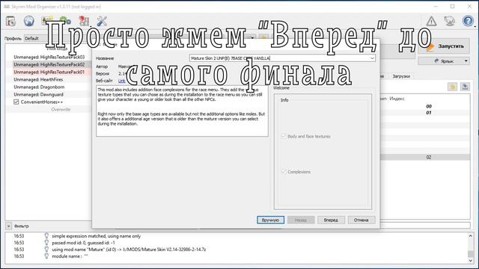Open the tools puzzle-piece toolbar icon
This screenshot has width=479, height=269.
(x=84, y=21)
